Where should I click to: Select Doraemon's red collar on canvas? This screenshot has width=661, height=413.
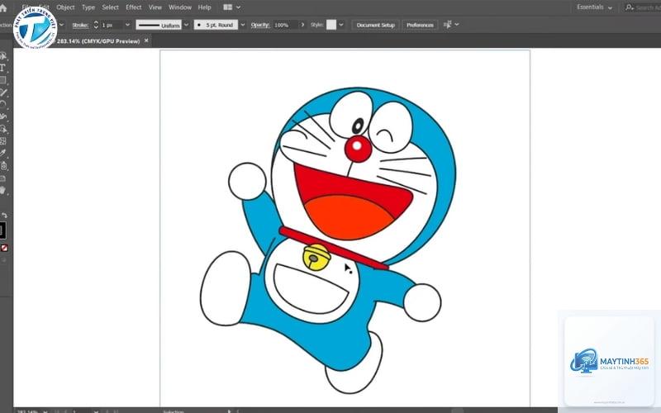333,248
